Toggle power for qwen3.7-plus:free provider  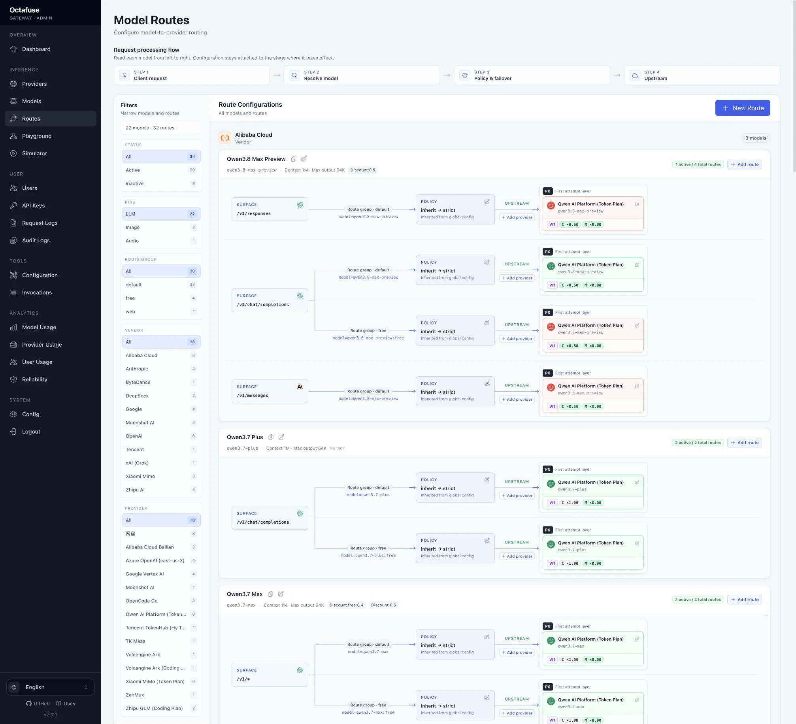551,544
